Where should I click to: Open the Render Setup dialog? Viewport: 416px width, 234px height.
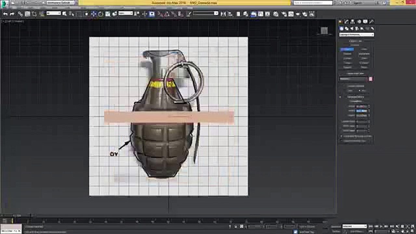284,14
